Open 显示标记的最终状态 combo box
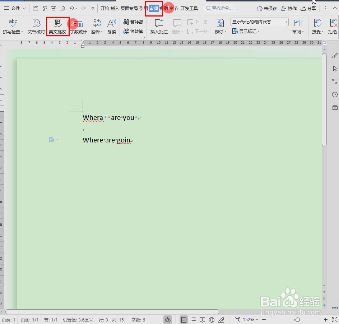 pos(260,22)
